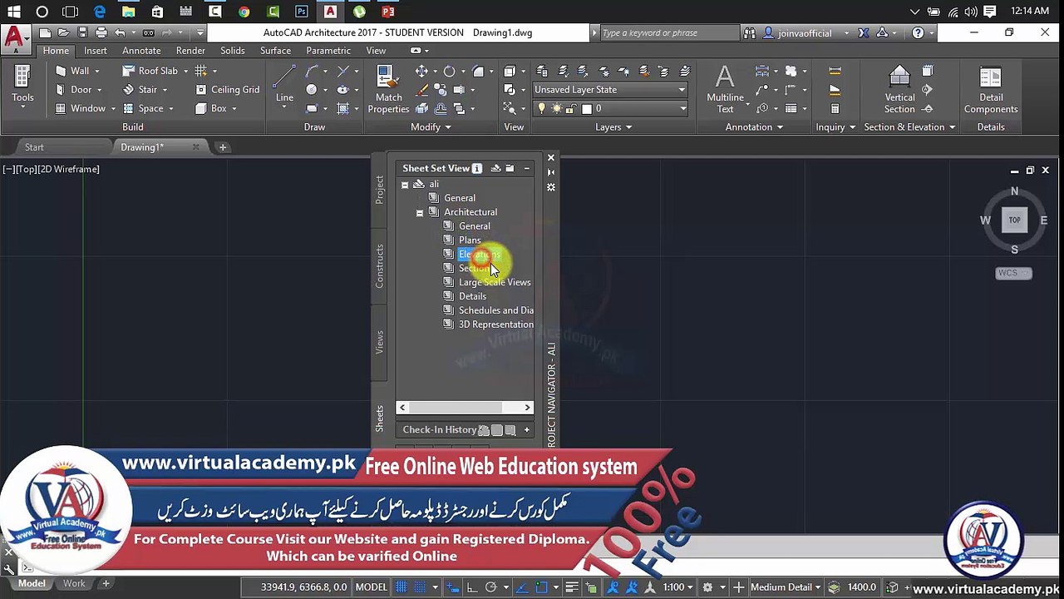The height and width of the screenshot is (599, 1064).
Task: Switch to the Work layout tab
Action: coord(74,584)
